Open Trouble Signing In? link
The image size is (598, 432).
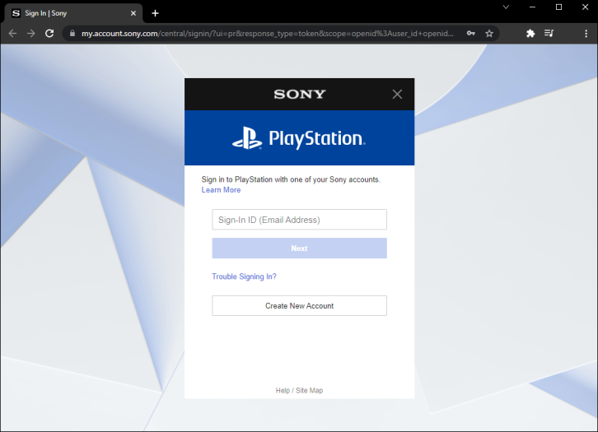point(244,276)
